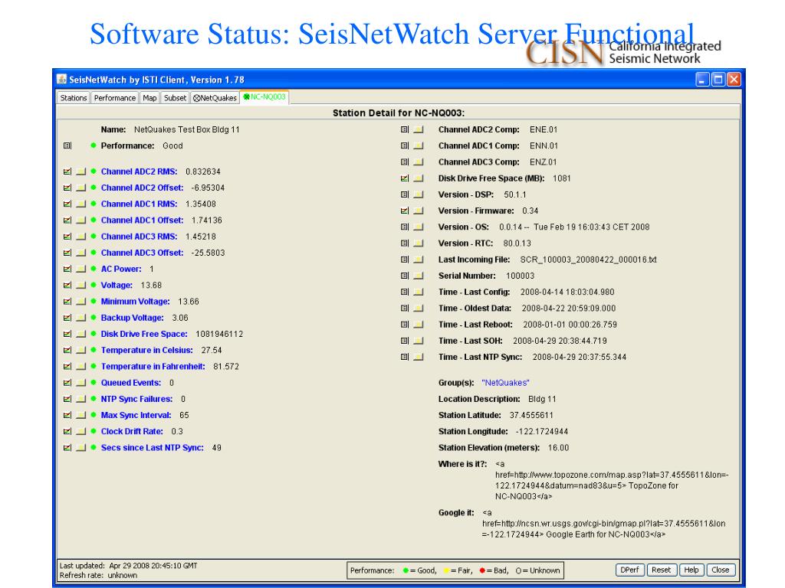The height and width of the screenshot is (588, 785).
Task: Open the chart icon for AC Power
Action: (67, 269)
